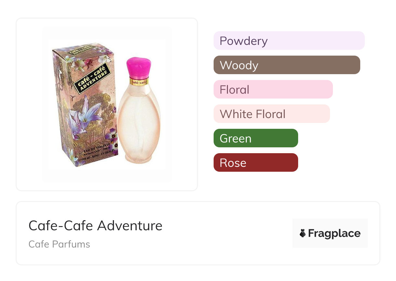Click the frosted peach perfume bottle body
396x281 pixels.
(x=139, y=124)
